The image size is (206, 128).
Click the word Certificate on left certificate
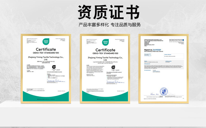click(x=46, y=49)
